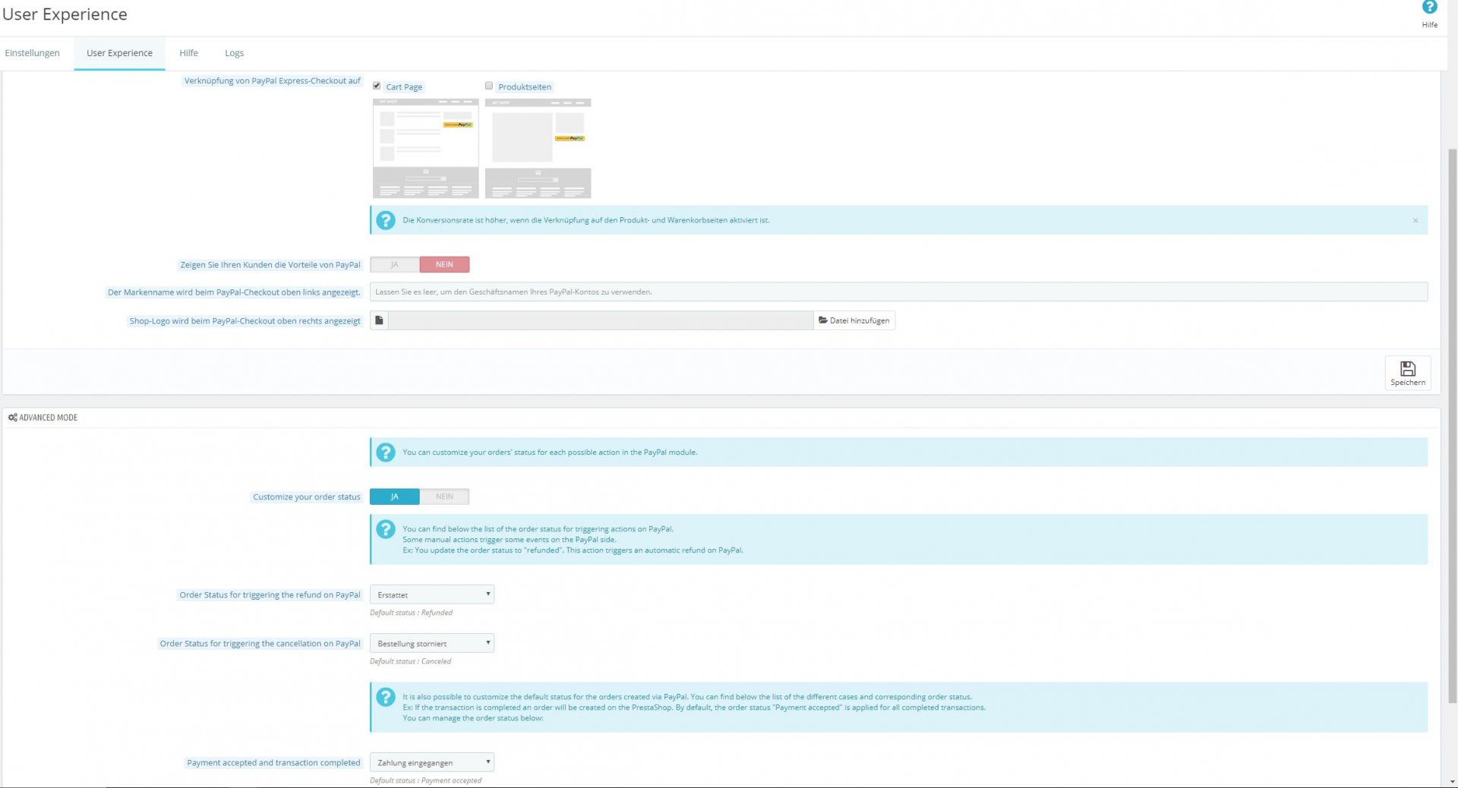
Task: Enable the Produktseiten checkbox
Action: click(x=489, y=86)
